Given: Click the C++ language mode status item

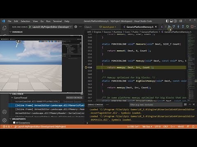Looking at the screenshot, I should pos(173,127).
